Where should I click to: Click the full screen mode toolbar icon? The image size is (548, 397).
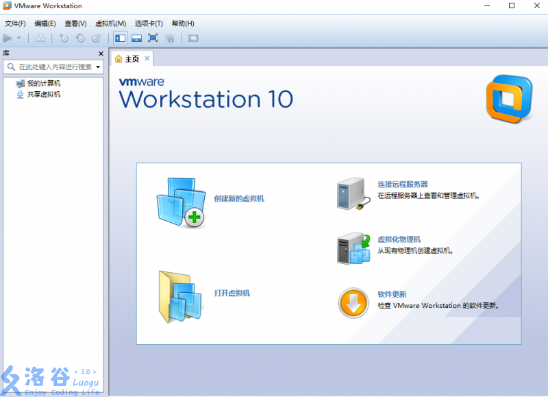click(x=153, y=38)
